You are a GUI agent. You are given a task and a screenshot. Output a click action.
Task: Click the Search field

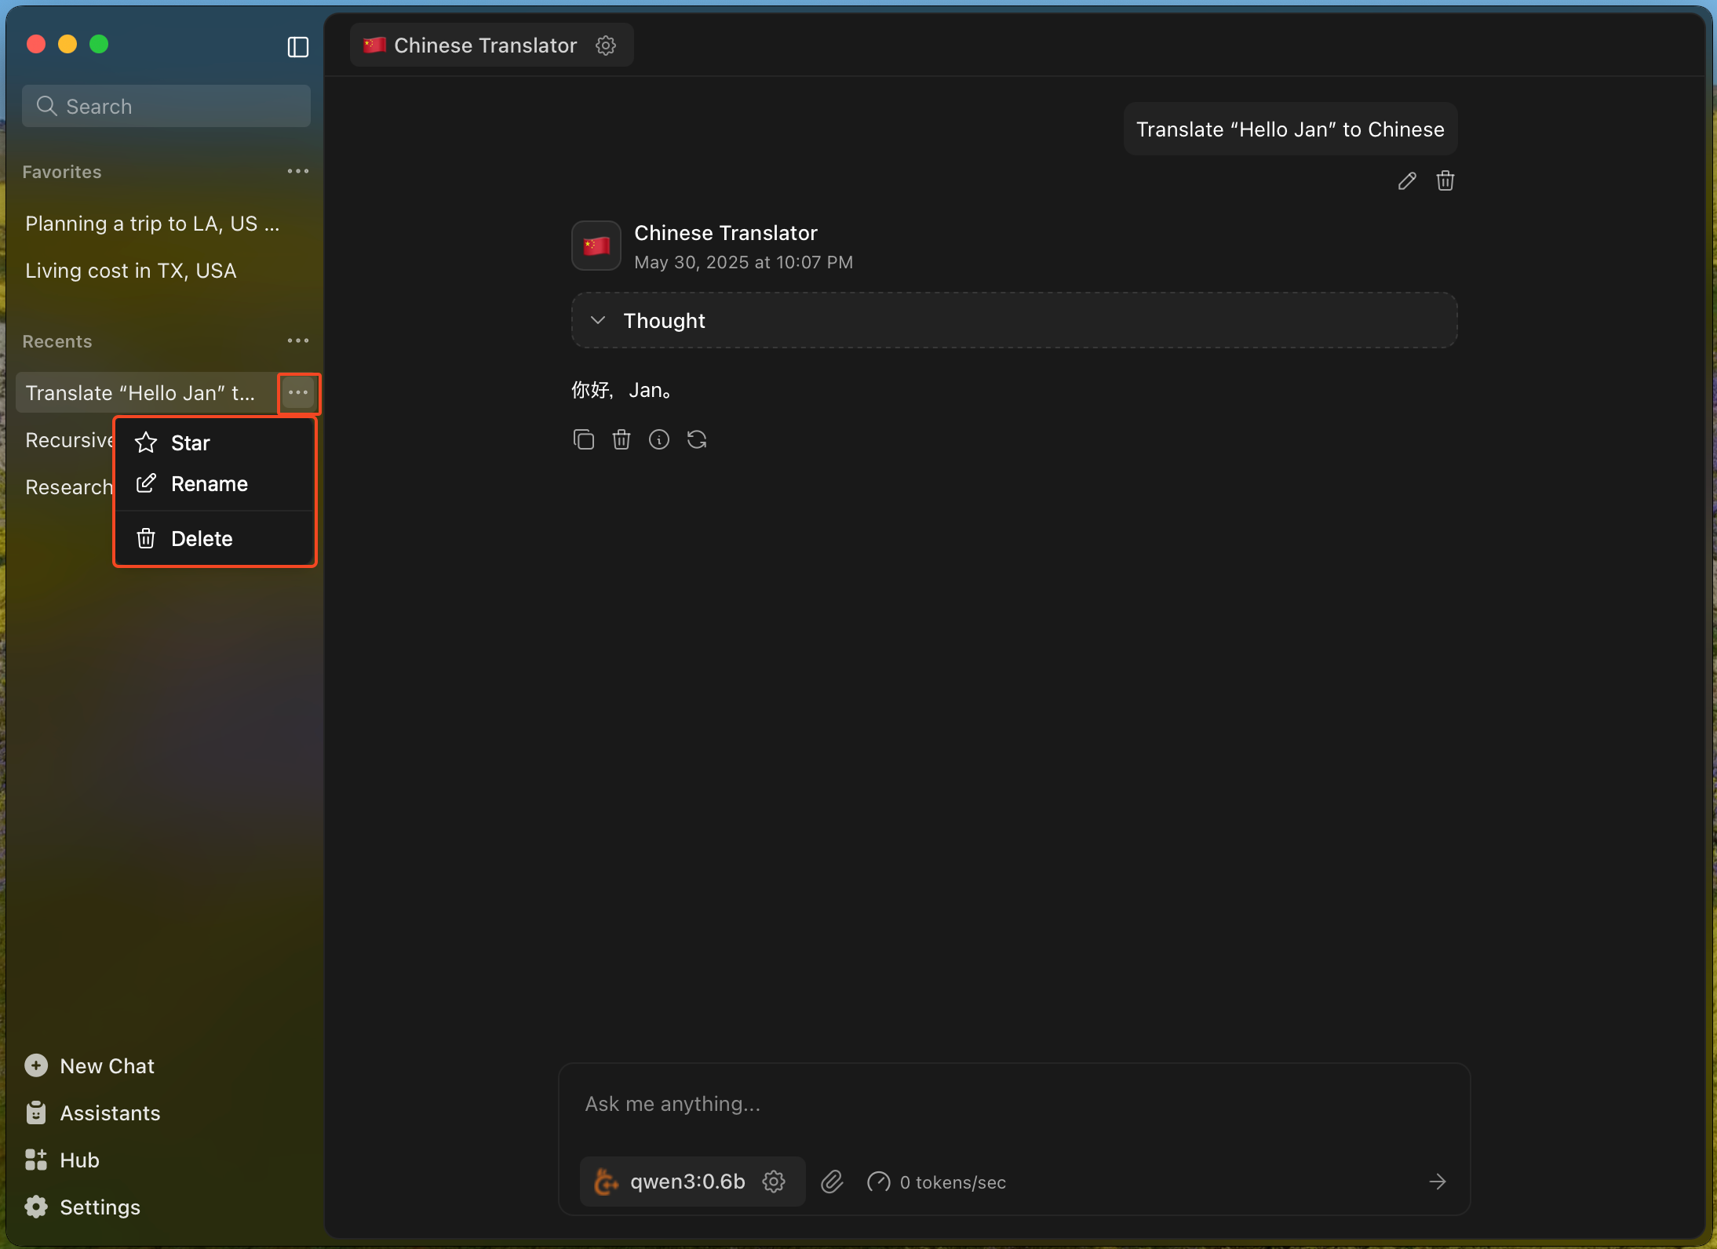pos(166,106)
